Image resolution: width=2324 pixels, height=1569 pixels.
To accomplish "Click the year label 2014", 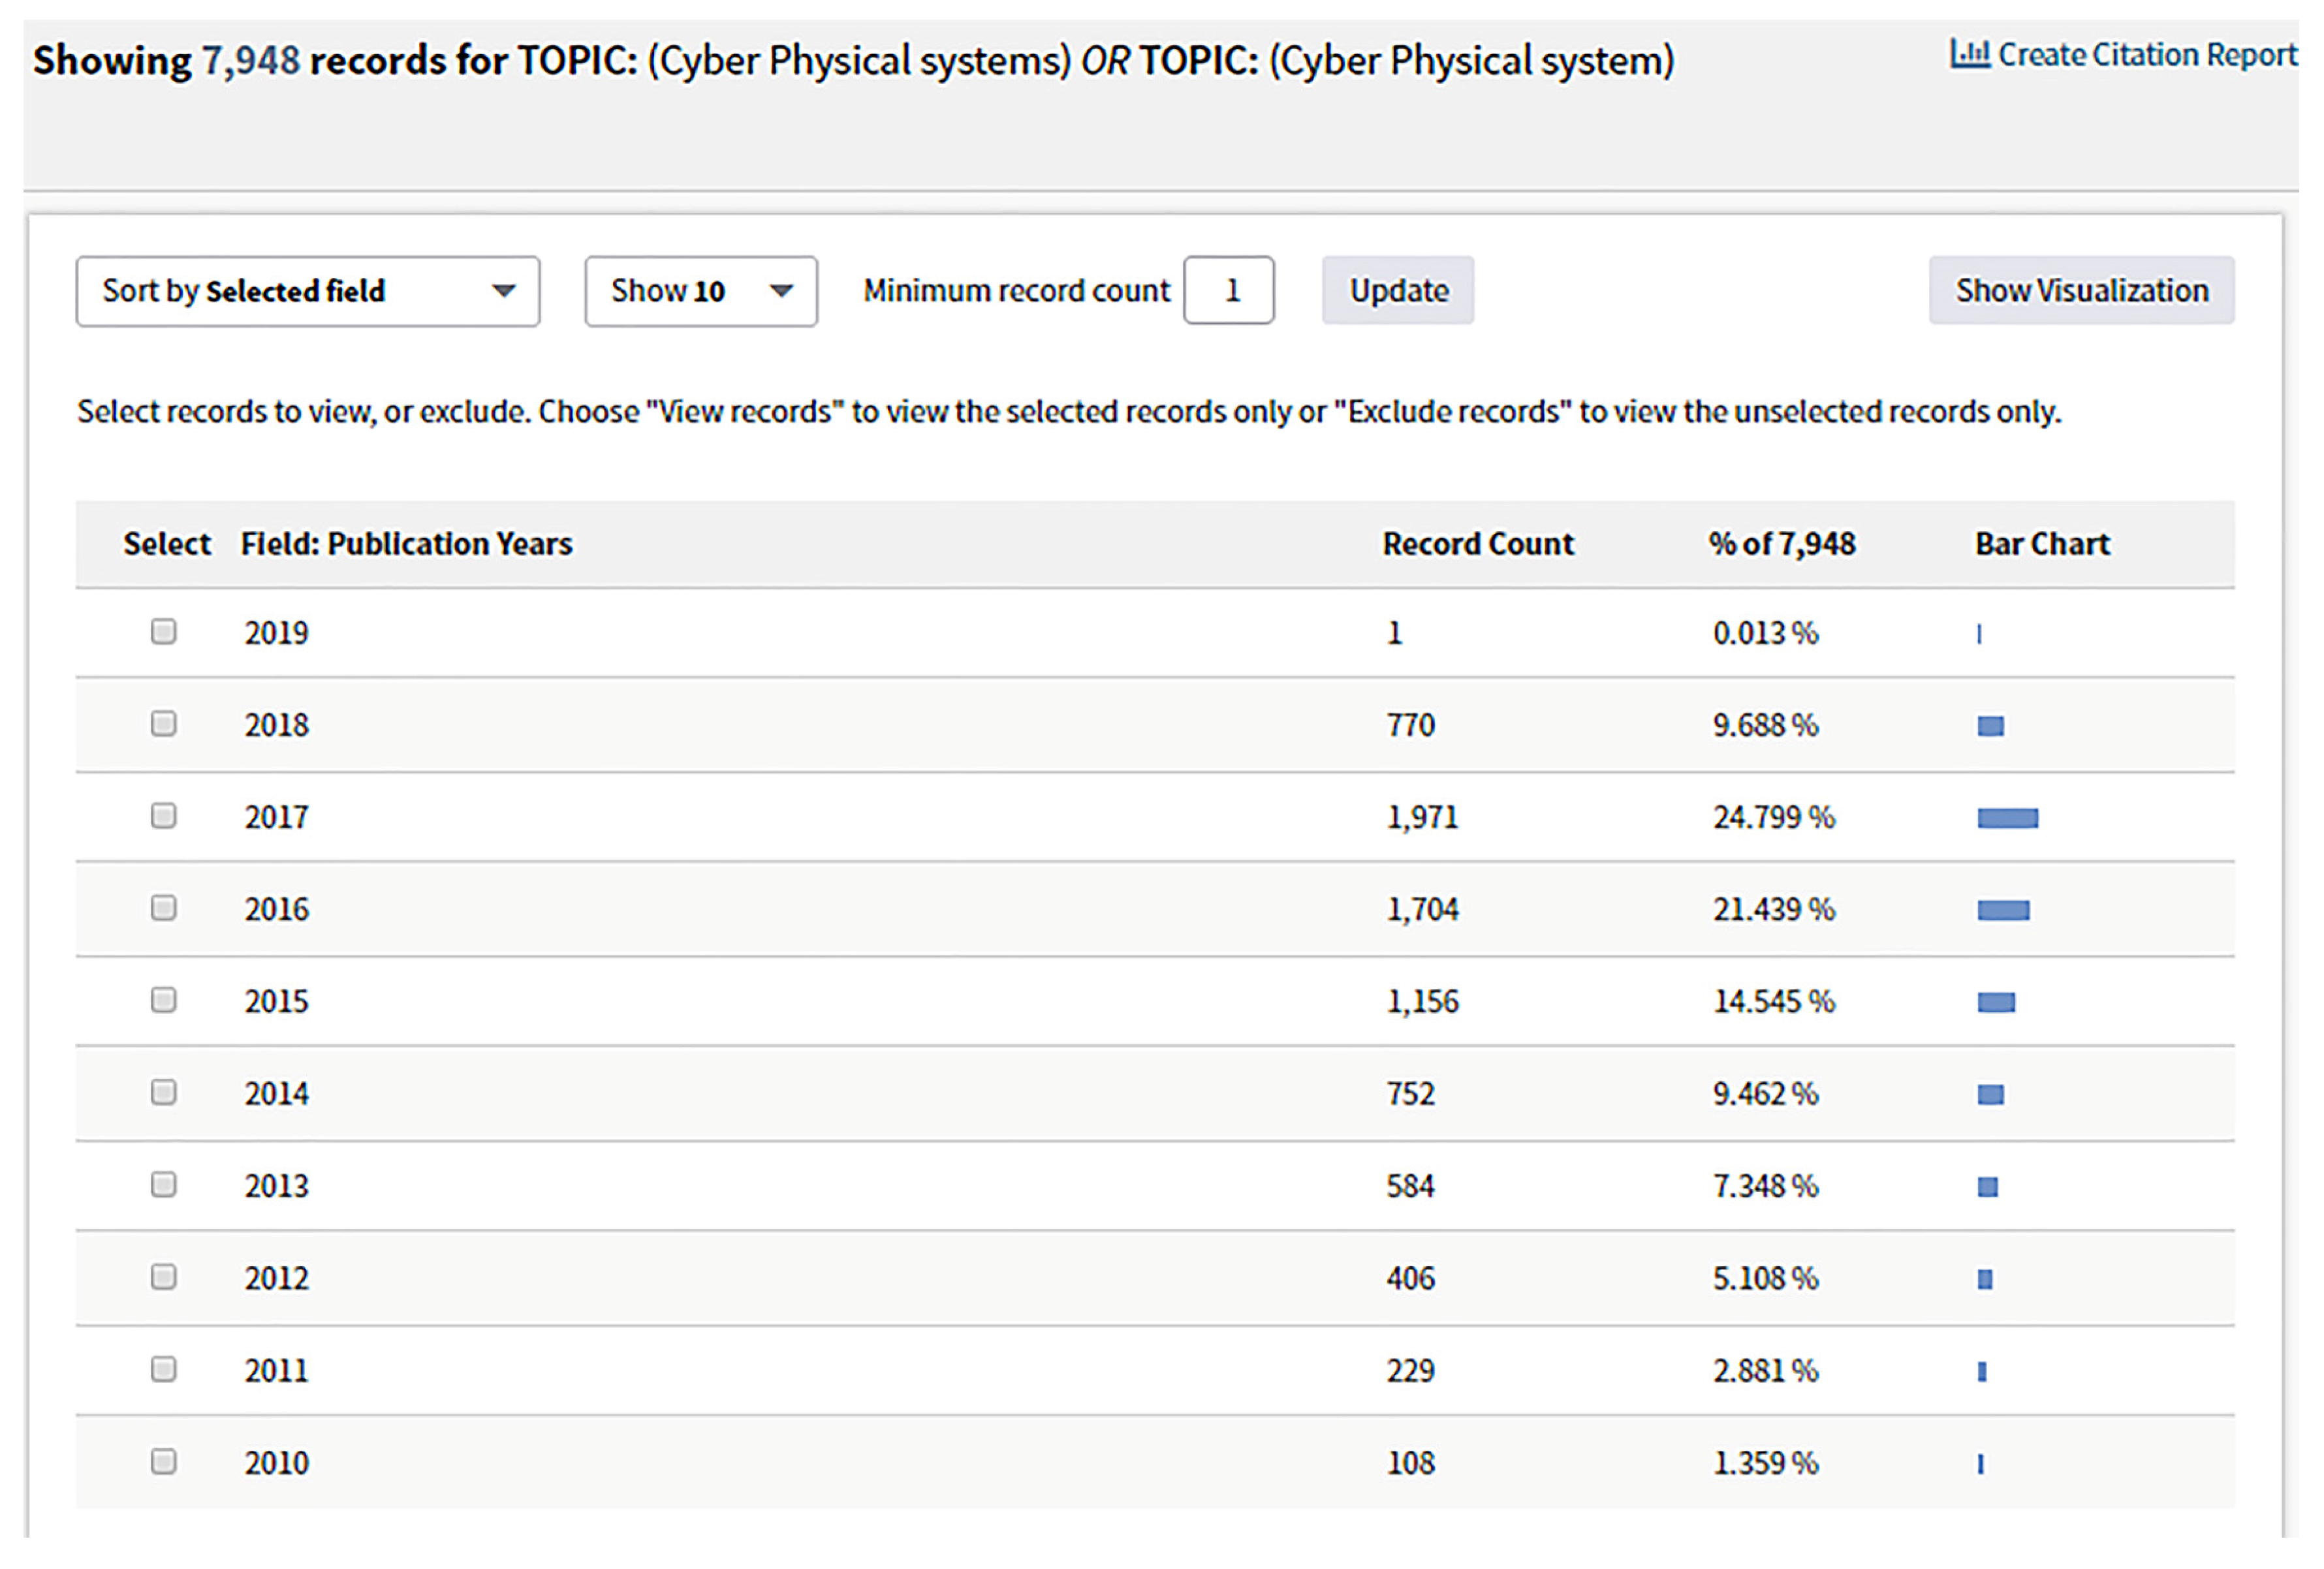I will tap(277, 1093).
